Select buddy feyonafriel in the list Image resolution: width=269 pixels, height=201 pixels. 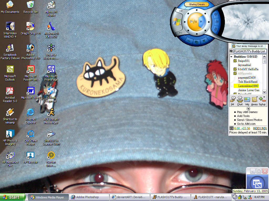[x=245, y=65]
